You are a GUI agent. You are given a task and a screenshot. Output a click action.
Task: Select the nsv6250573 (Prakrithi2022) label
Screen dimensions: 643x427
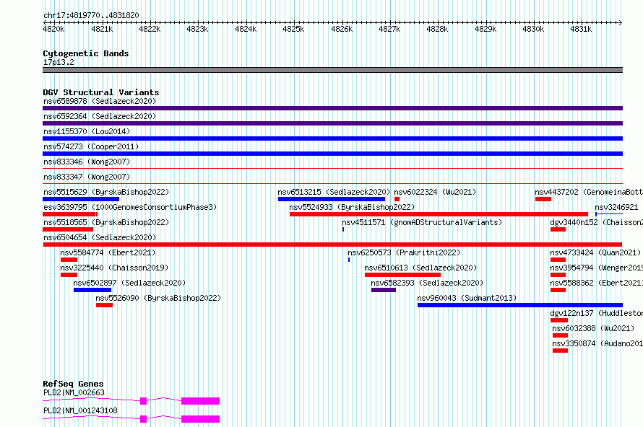click(x=404, y=252)
